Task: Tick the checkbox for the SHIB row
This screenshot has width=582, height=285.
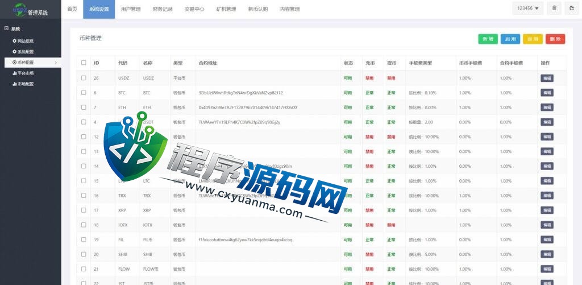Action: [84, 254]
